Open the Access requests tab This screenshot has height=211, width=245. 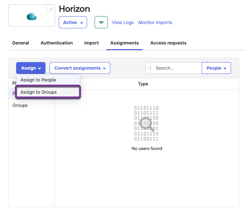click(168, 43)
